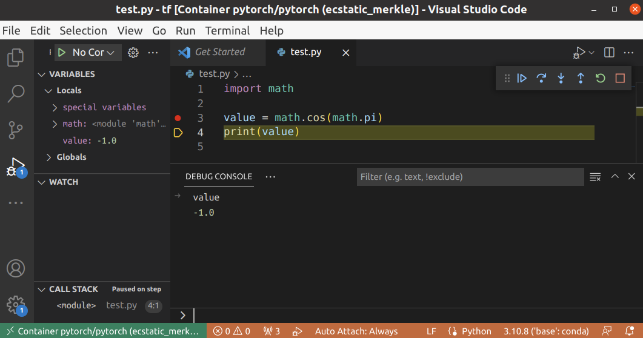Open the Terminal menu

(x=228, y=31)
